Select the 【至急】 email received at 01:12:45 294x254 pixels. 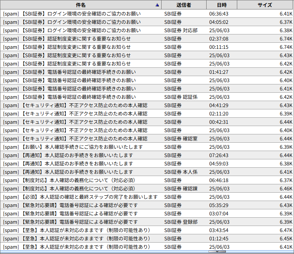[x=146, y=238]
